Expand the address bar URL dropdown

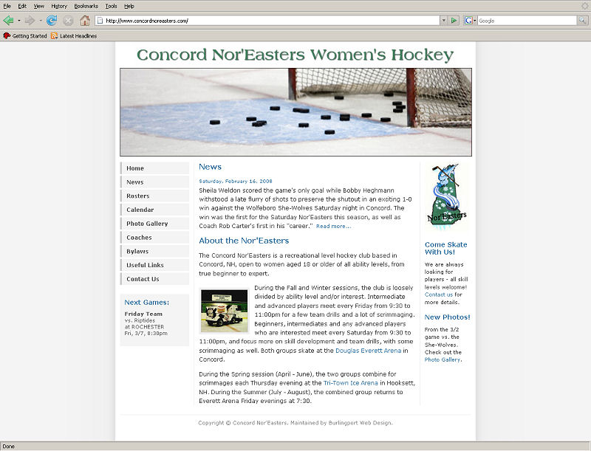click(444, 21)
